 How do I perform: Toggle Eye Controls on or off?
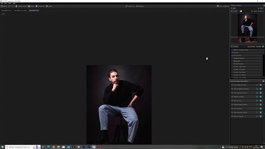pyautogui.click(x=257, y=101)
